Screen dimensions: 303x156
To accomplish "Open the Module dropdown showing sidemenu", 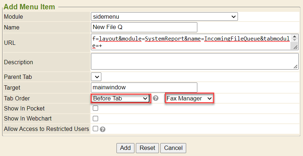I will click(x=164, y=16).
